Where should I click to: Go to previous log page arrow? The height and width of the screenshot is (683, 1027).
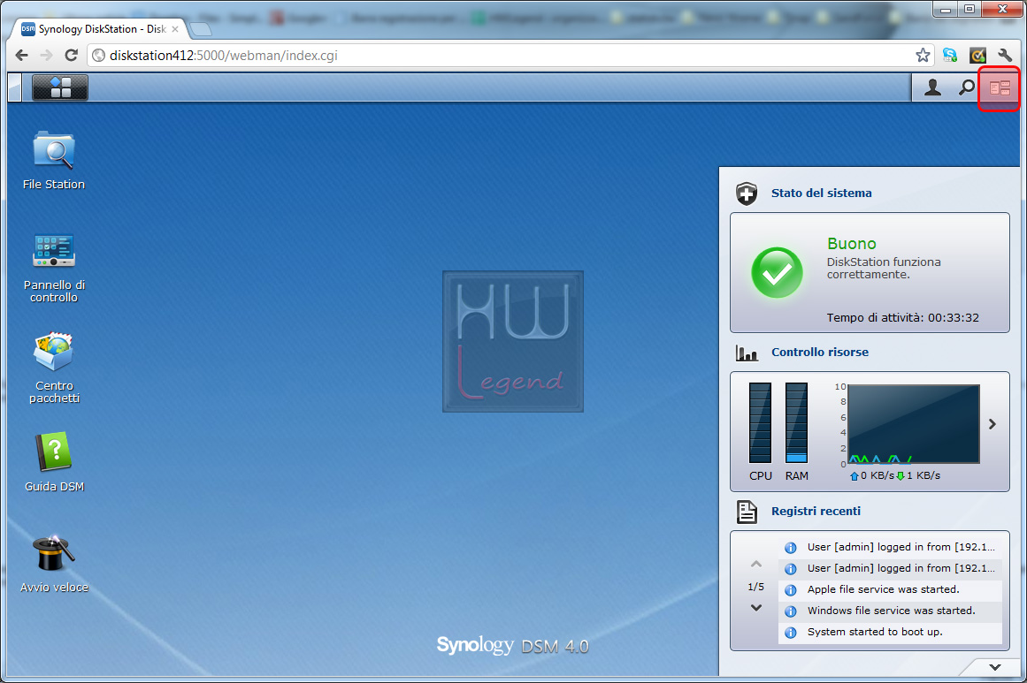pos(755,564)
